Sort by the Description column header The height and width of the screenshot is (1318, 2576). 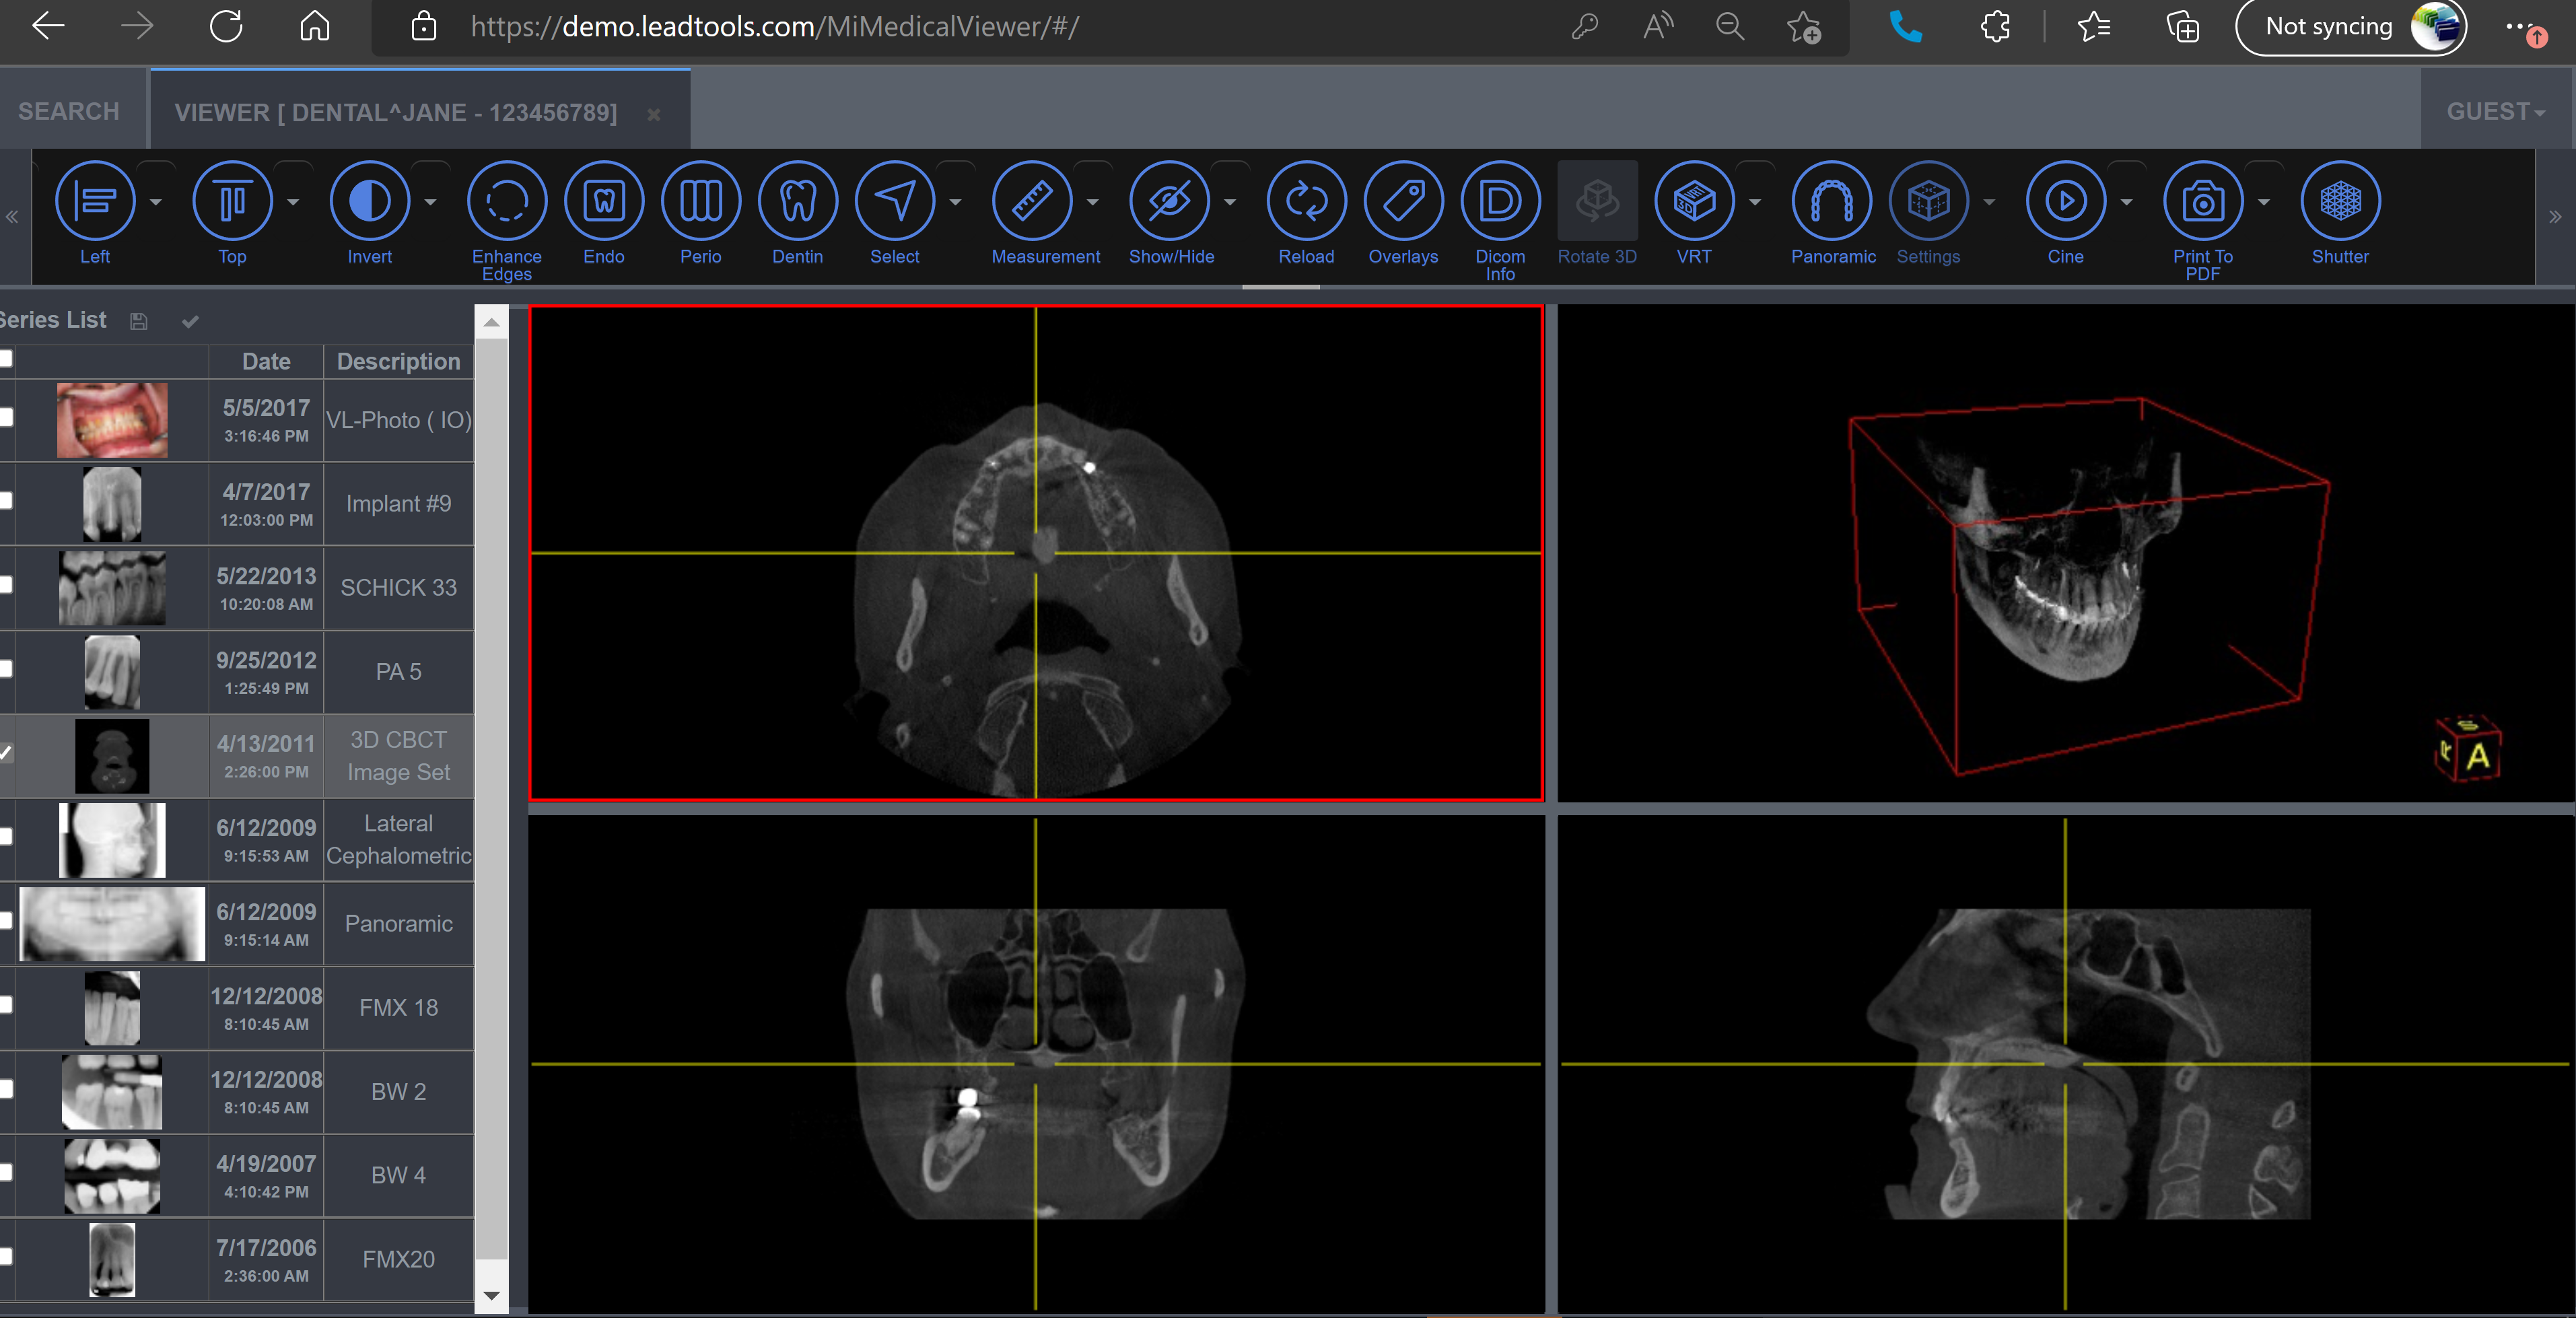pos(398,361)
